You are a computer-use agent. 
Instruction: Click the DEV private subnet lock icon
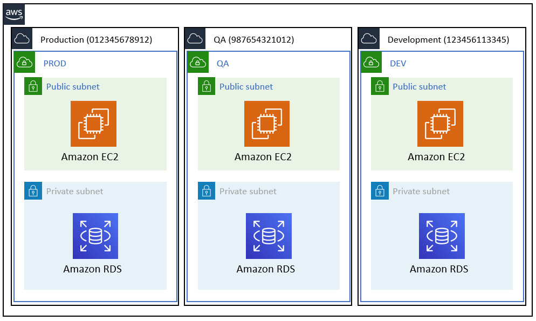(380, 191)
